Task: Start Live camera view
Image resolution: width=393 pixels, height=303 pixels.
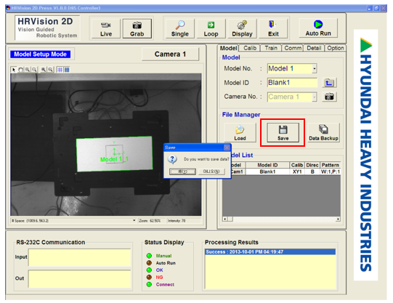Action: (106, 28)
